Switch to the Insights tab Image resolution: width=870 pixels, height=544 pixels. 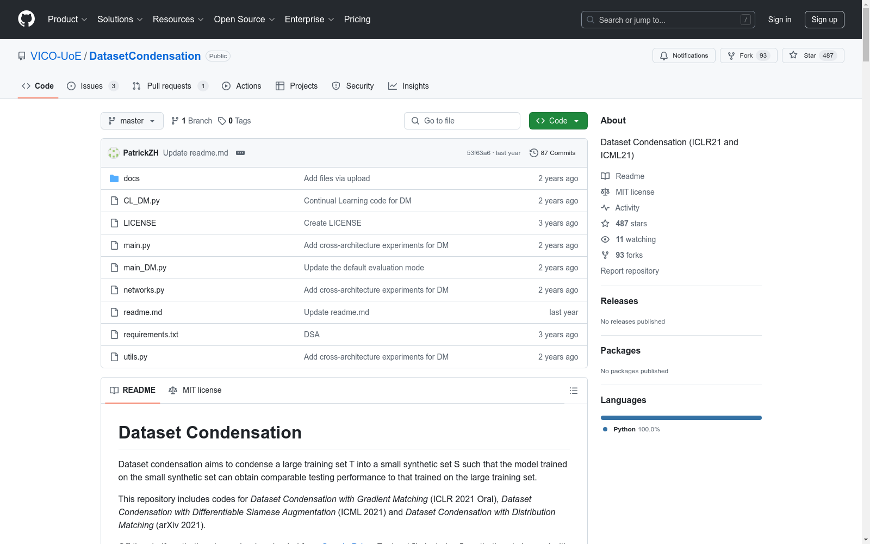[408, 86]
